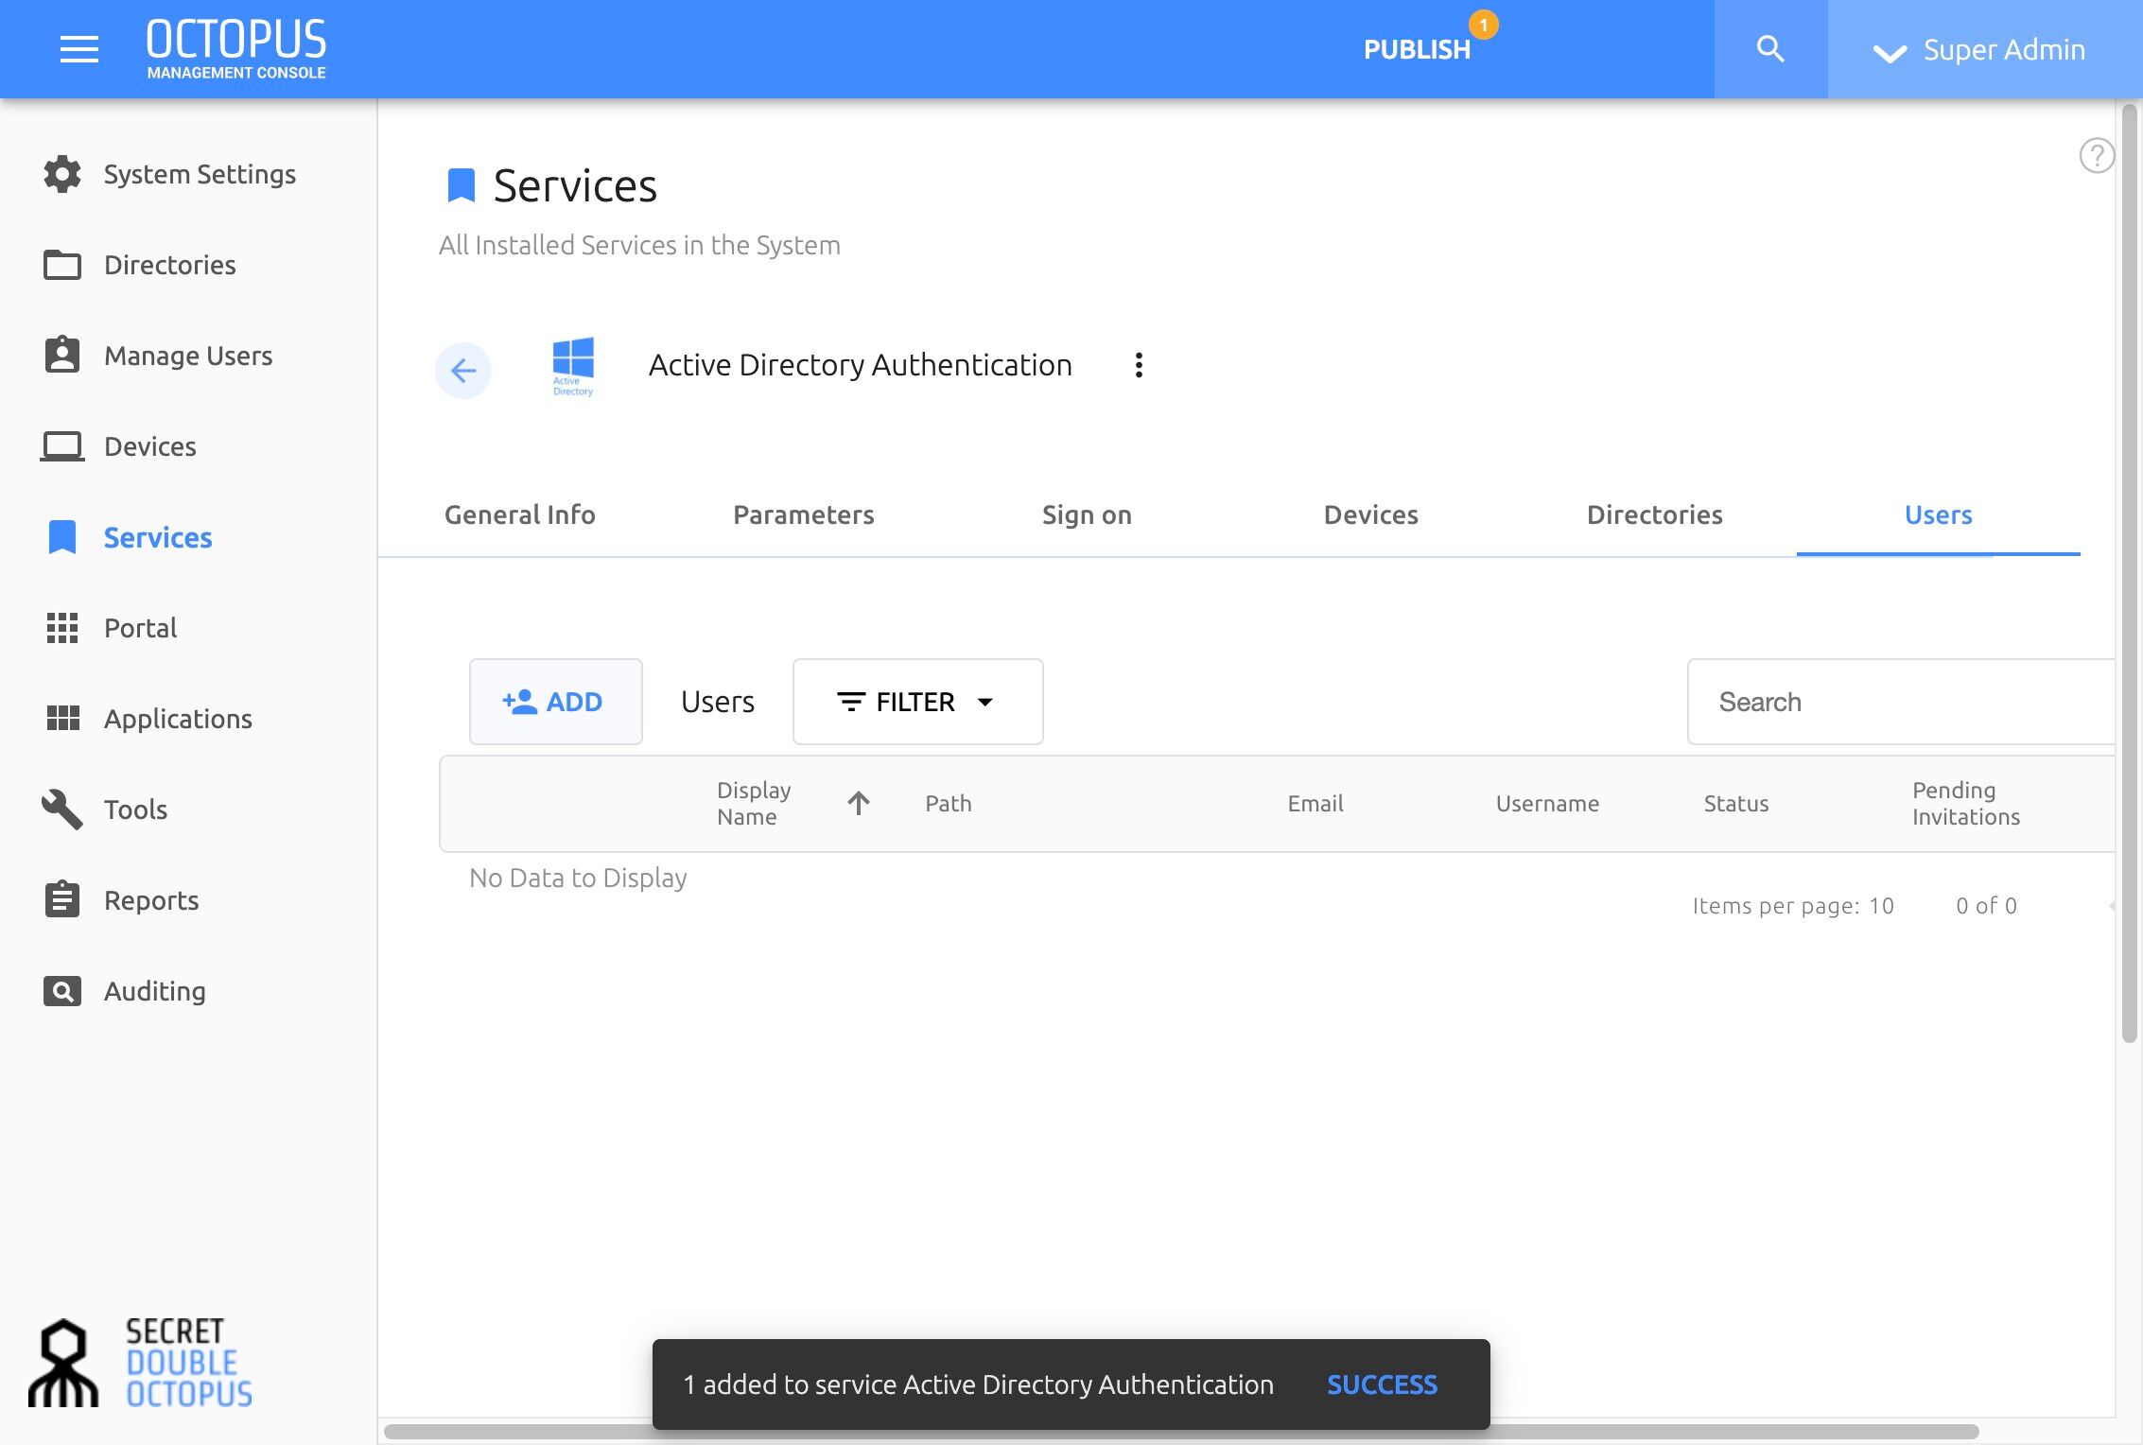Click the Auditing magnifier icon
The width and height of the screenshot is (2143, 1445).
[62, 991]
